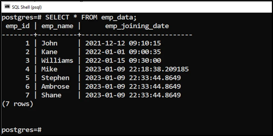Click the SQL Shell (psql) title text
This screenshot has height=136, width=273.
(27, 7)
